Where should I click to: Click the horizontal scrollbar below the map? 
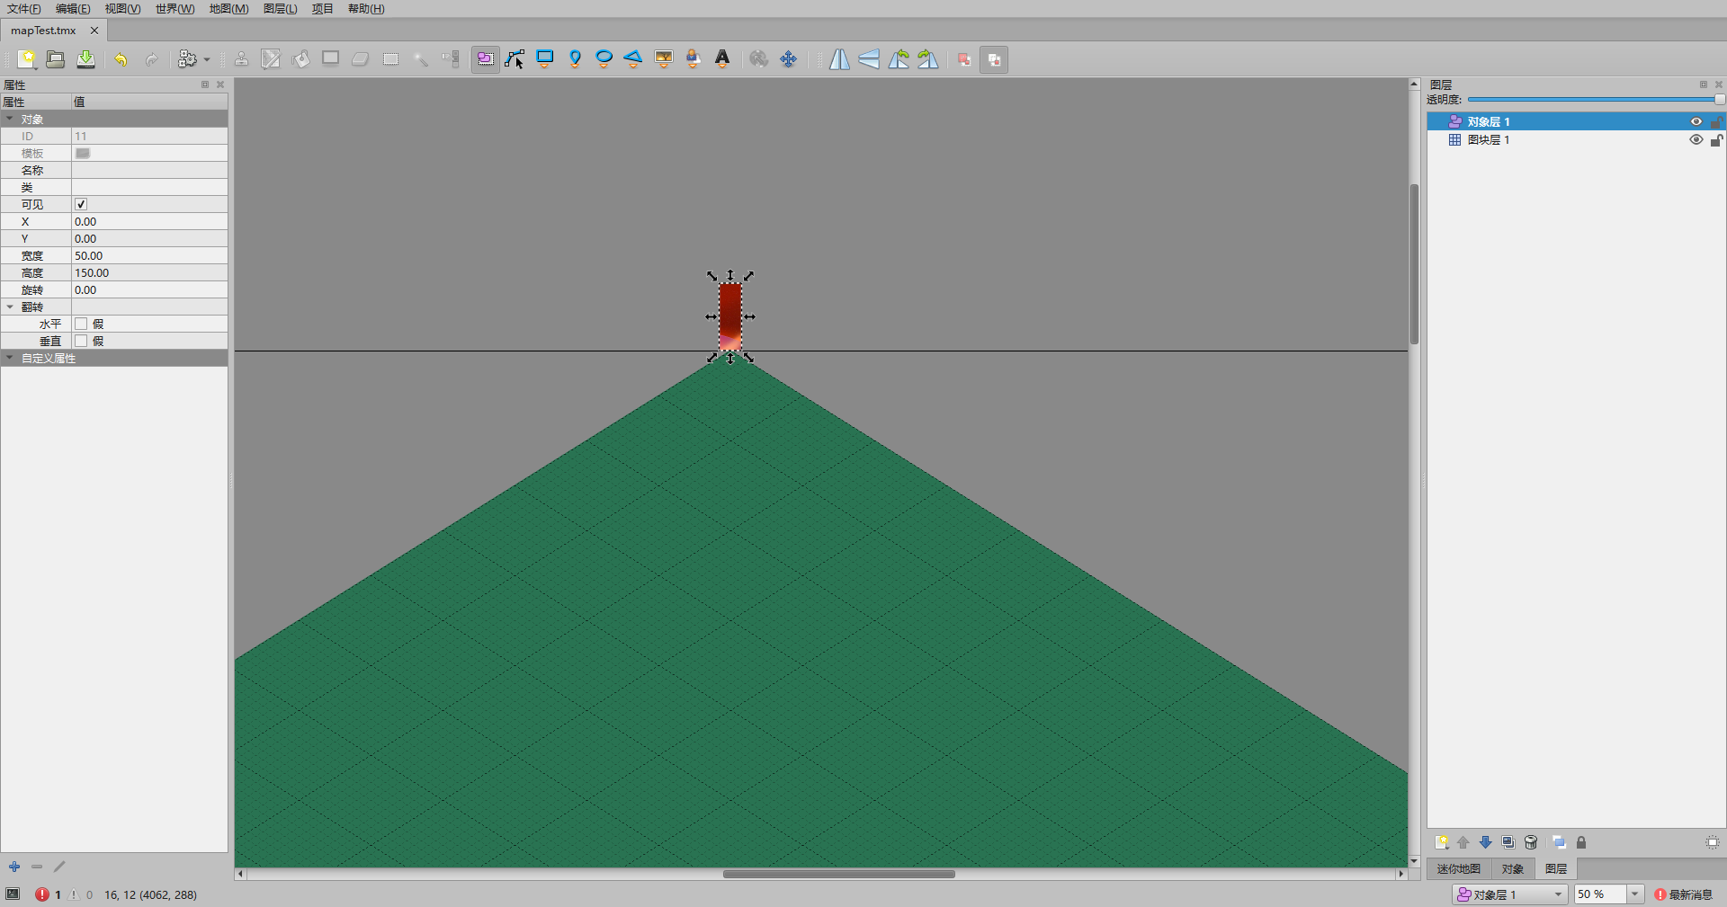click(x=839, y=874)
